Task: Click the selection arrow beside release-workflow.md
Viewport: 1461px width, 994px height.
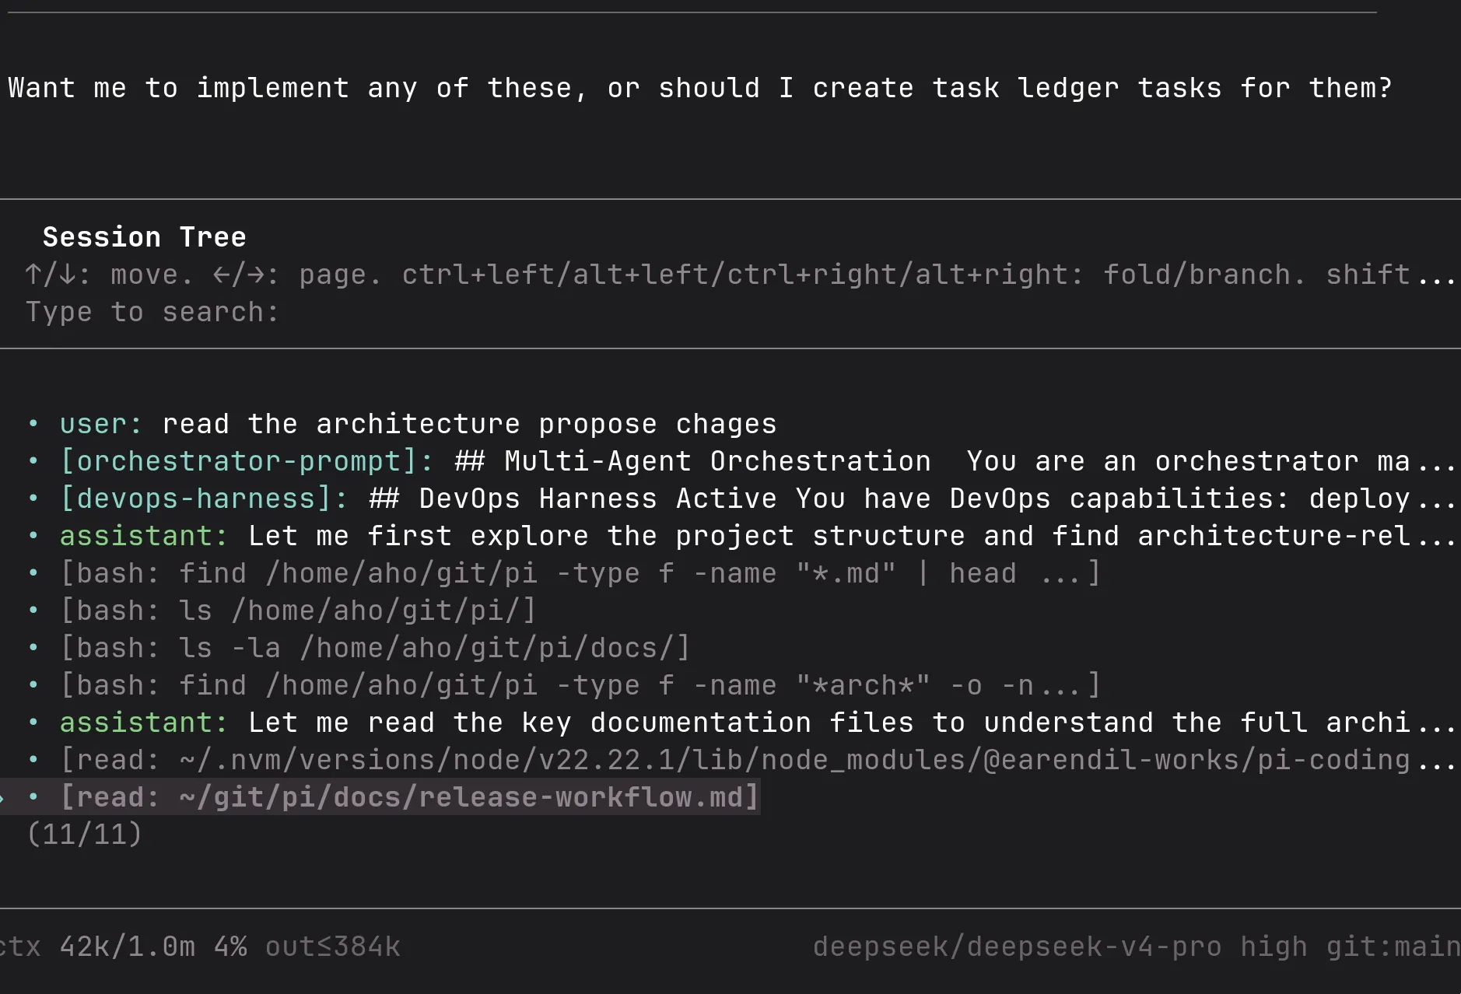Action: 3,797
